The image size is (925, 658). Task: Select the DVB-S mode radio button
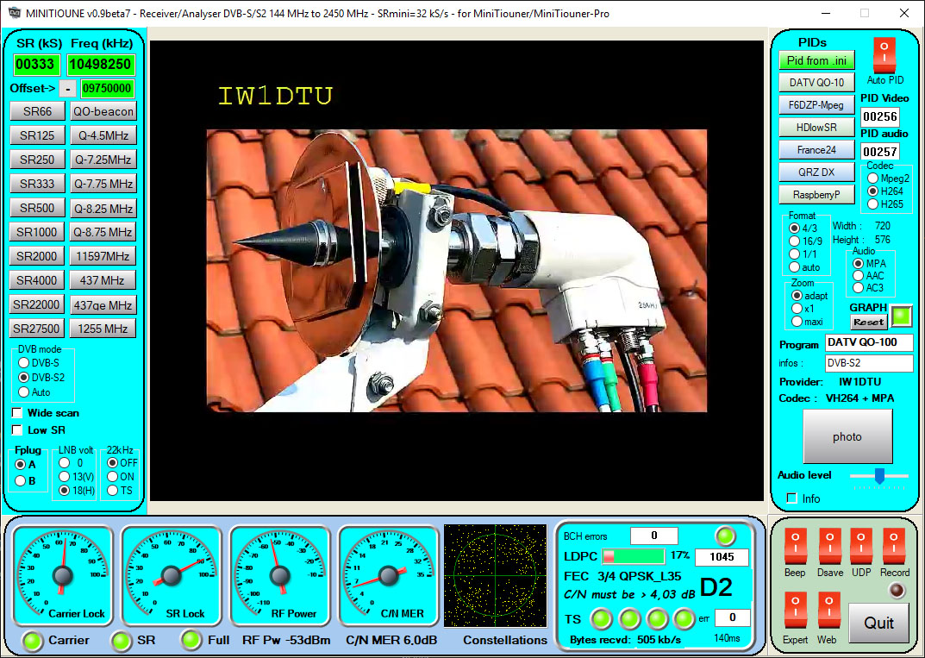pyautogui.click(x=24, y=363)
